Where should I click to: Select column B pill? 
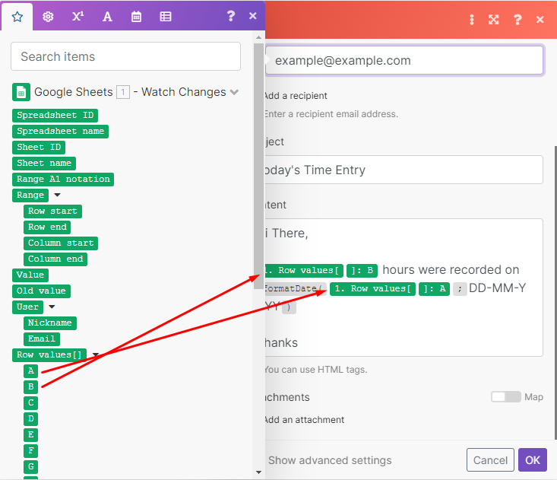point(31,387)
